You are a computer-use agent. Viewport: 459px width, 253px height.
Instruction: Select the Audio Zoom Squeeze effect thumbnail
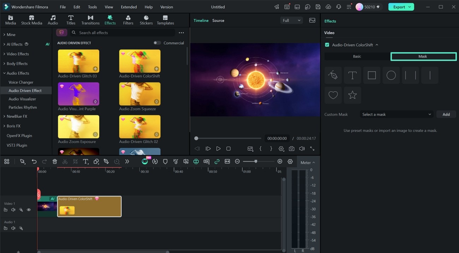point(140,94)
